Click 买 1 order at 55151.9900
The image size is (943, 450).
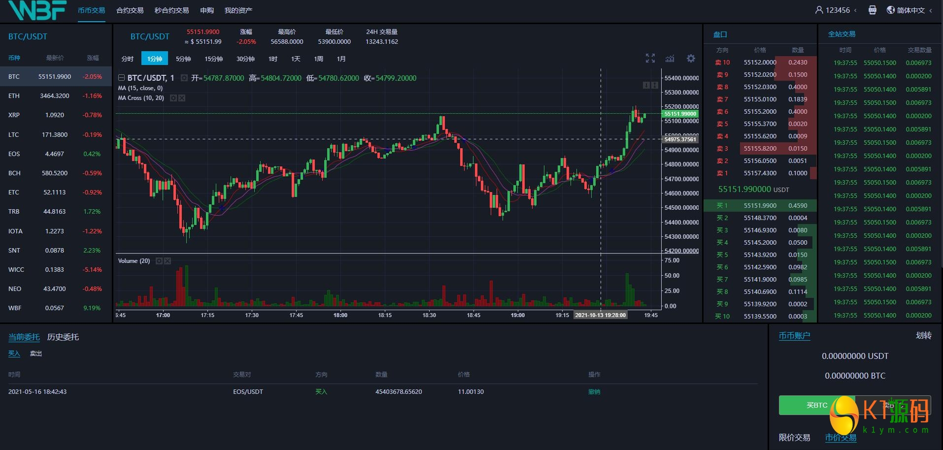760,206
